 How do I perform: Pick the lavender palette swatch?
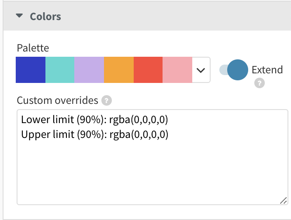point(89,70)
